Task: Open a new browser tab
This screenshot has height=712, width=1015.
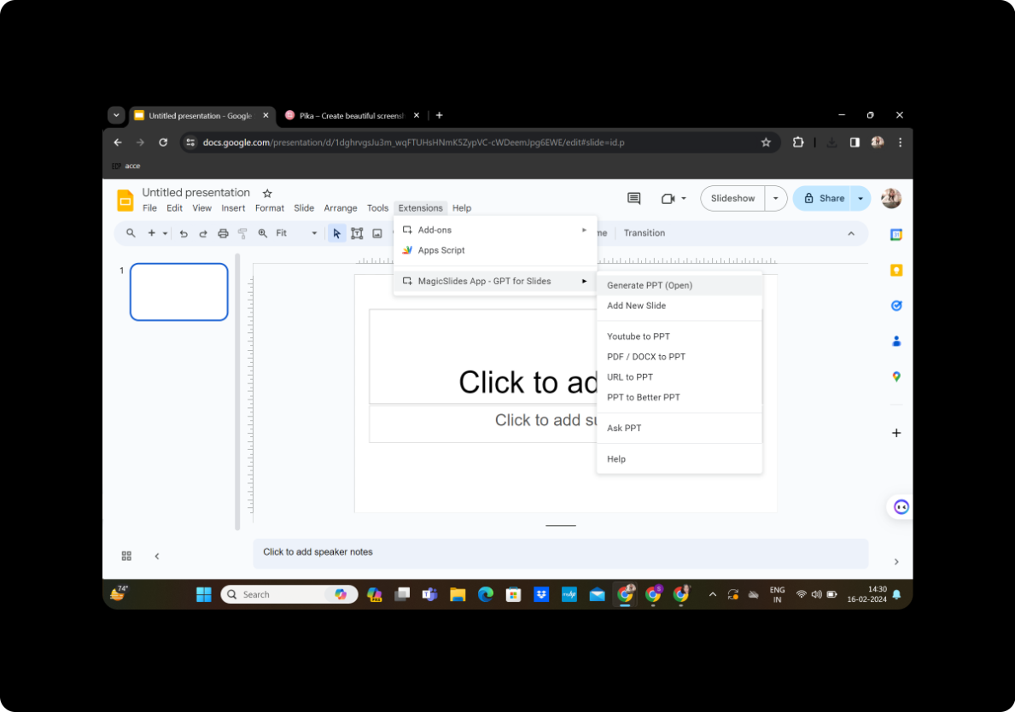Action: point(440,115)
